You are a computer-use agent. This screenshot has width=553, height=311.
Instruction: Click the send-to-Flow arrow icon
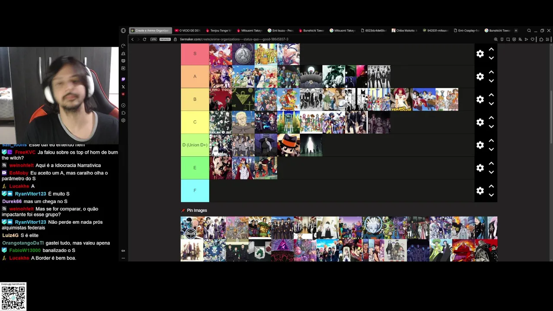(x=526, y=39)
